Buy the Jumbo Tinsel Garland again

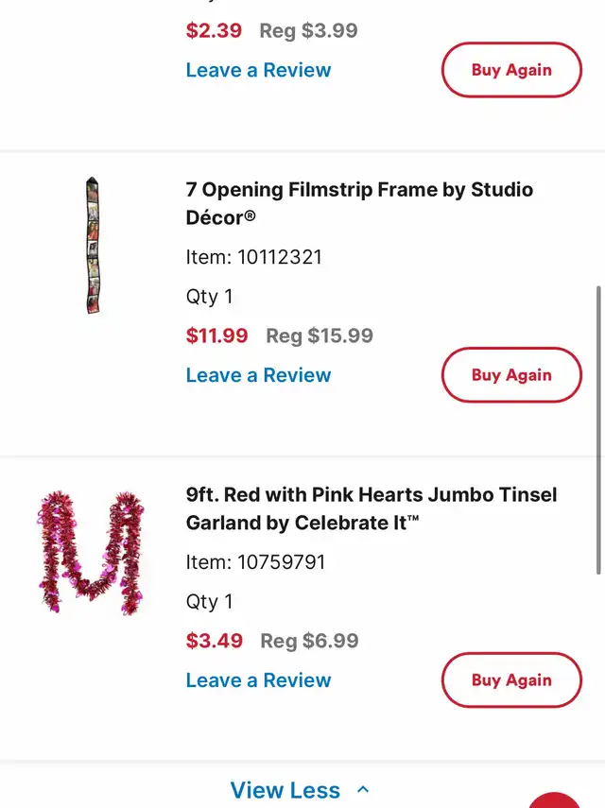511,680
